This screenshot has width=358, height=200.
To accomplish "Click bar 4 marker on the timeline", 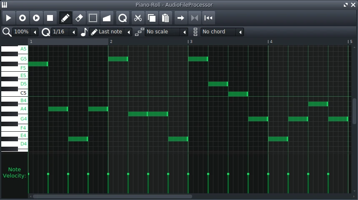I will [x=270, y=42].
